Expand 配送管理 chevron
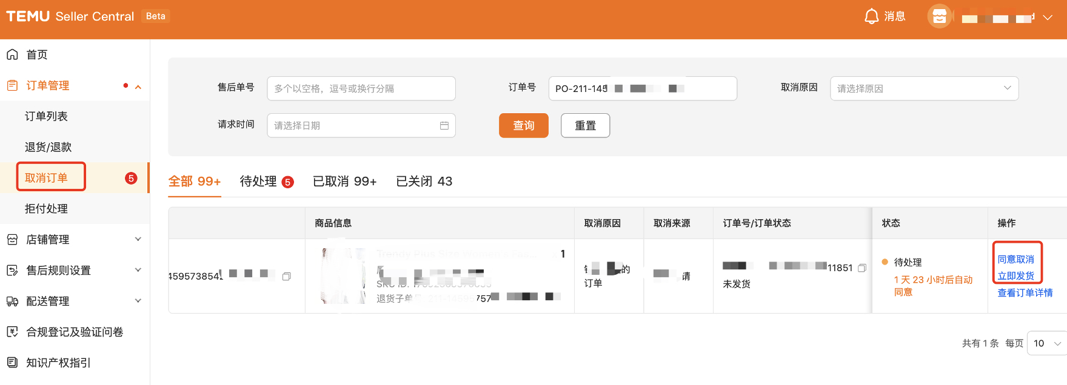1067x385 pixels. (138, 301)
